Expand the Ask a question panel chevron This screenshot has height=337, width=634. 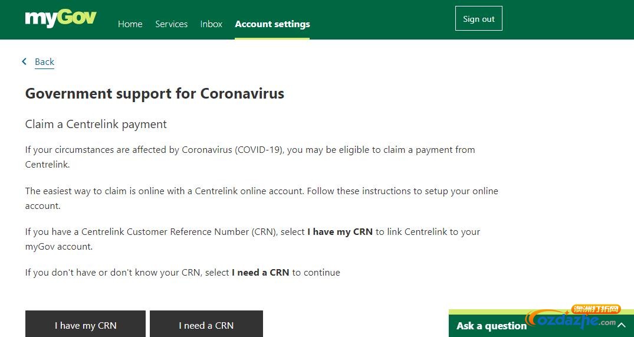[x=622, y=325]
